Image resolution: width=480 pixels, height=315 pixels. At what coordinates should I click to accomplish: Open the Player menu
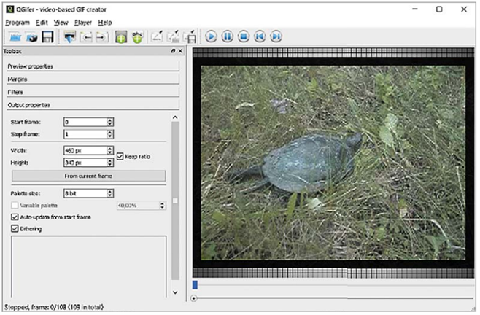pos(82,23)
